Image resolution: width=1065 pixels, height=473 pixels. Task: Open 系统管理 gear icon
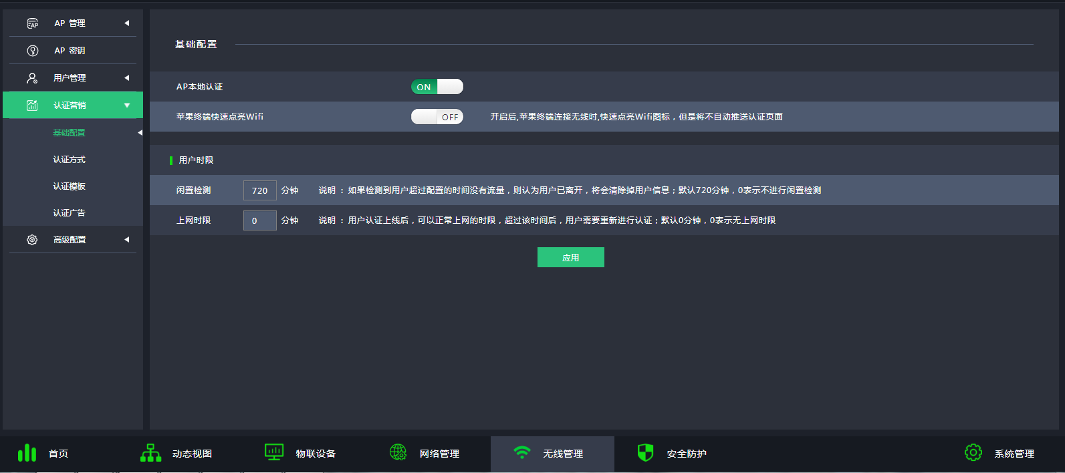click(x=973, y=452)
